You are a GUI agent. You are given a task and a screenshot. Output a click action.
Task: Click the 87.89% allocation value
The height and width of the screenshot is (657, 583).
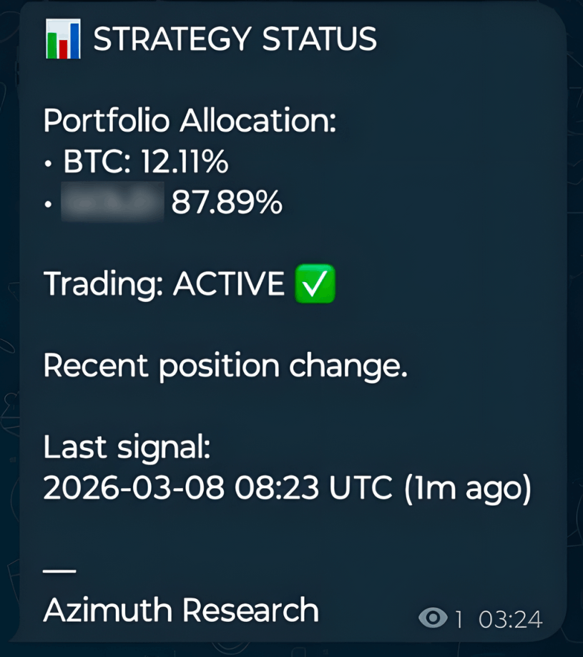pos(227,205)
